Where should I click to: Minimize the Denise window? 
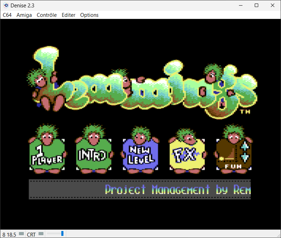click(x=241, y=5)
